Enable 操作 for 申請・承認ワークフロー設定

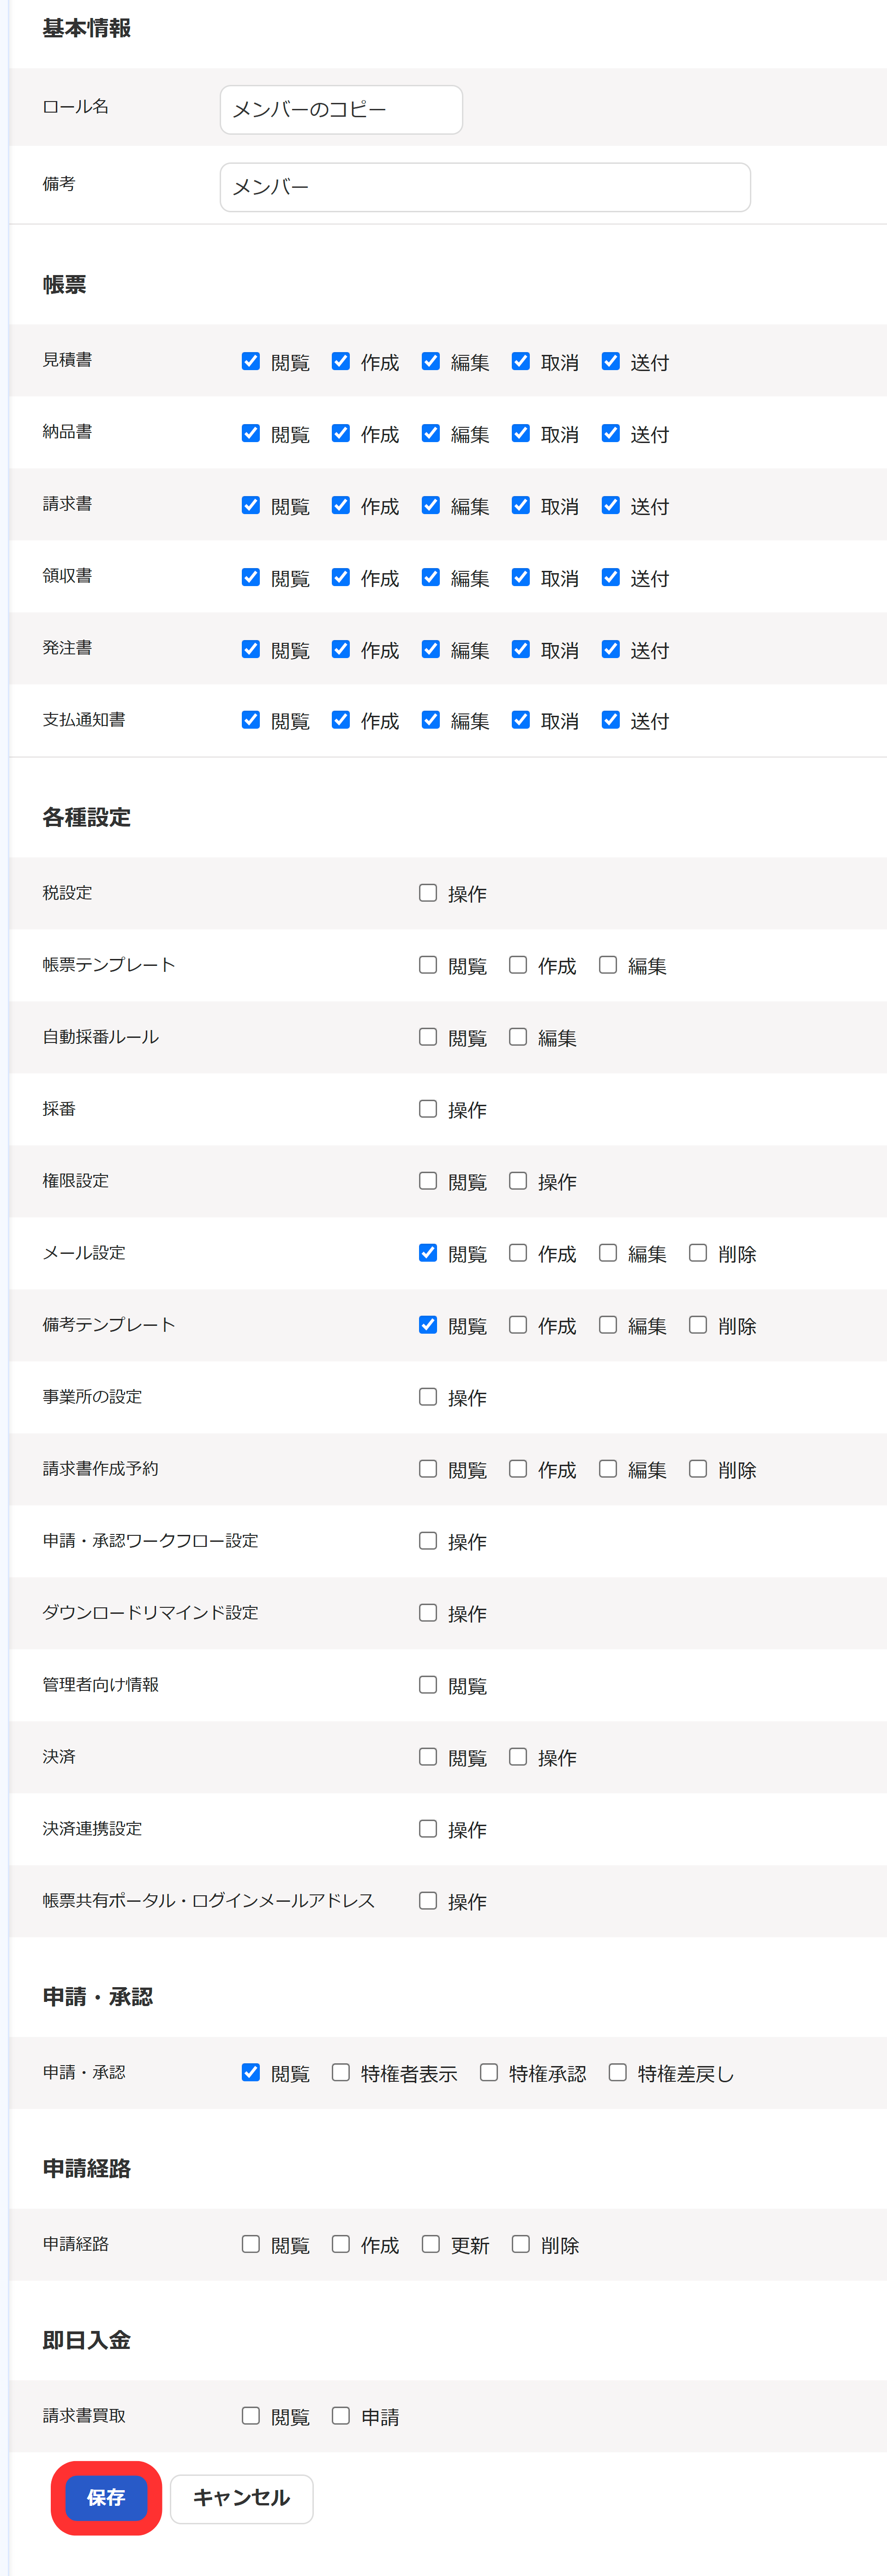coord(428,1541)
